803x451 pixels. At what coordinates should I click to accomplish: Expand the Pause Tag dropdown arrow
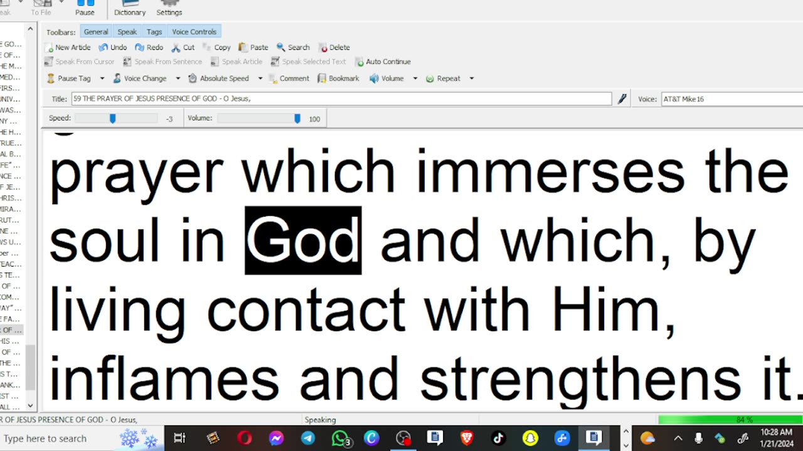(x=102, y=79)
